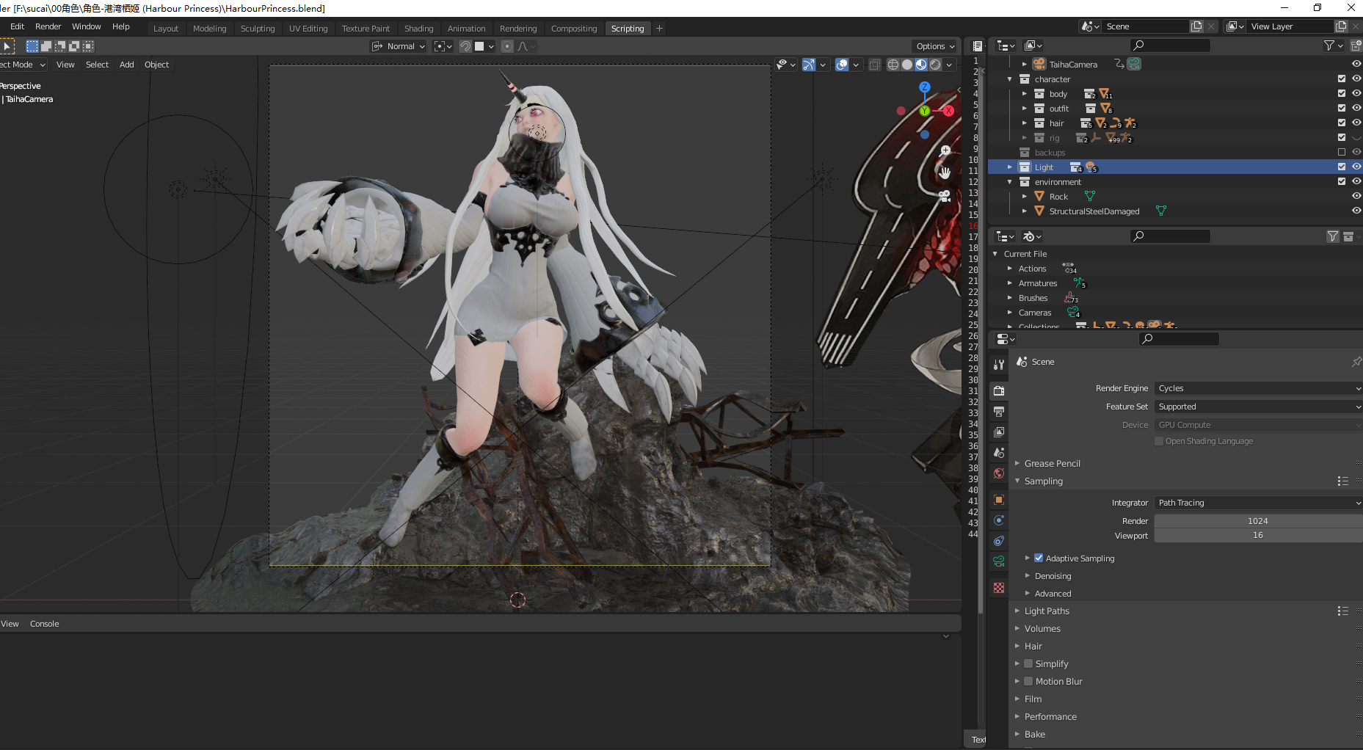Switch viewport to Rendered shading
The image size is (1363, 750).
935,65
